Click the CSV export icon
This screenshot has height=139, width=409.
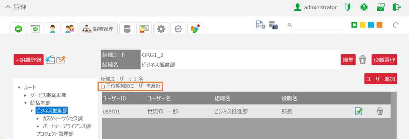61,60
